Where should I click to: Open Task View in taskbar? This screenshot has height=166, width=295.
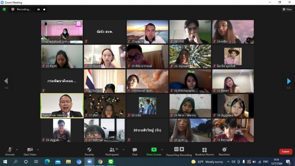pyautogui.click(x=36, y=162)
